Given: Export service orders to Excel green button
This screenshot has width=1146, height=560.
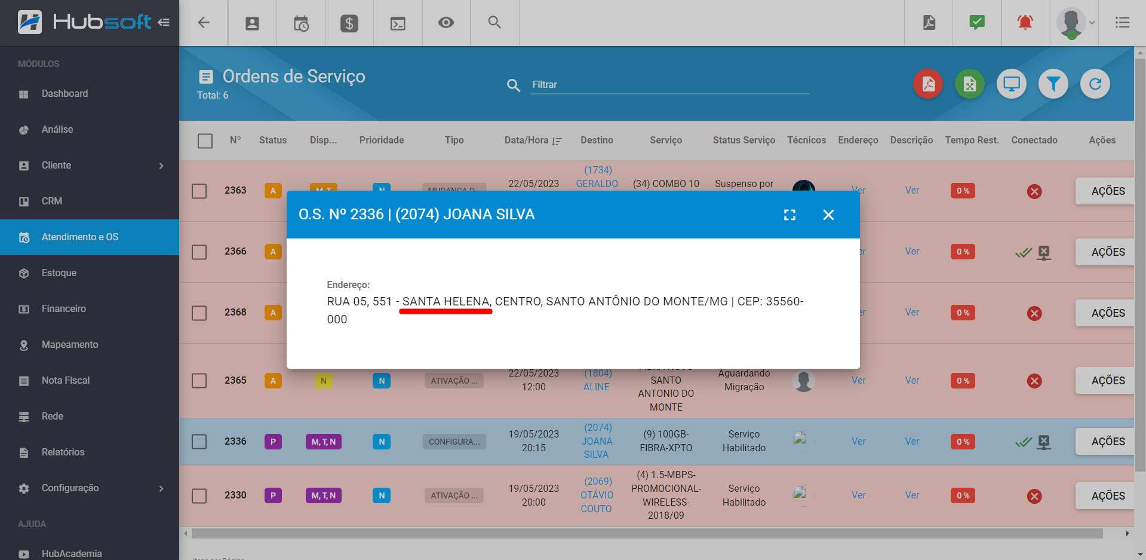Looking at the screenshot, I should [x=970, y=84].
